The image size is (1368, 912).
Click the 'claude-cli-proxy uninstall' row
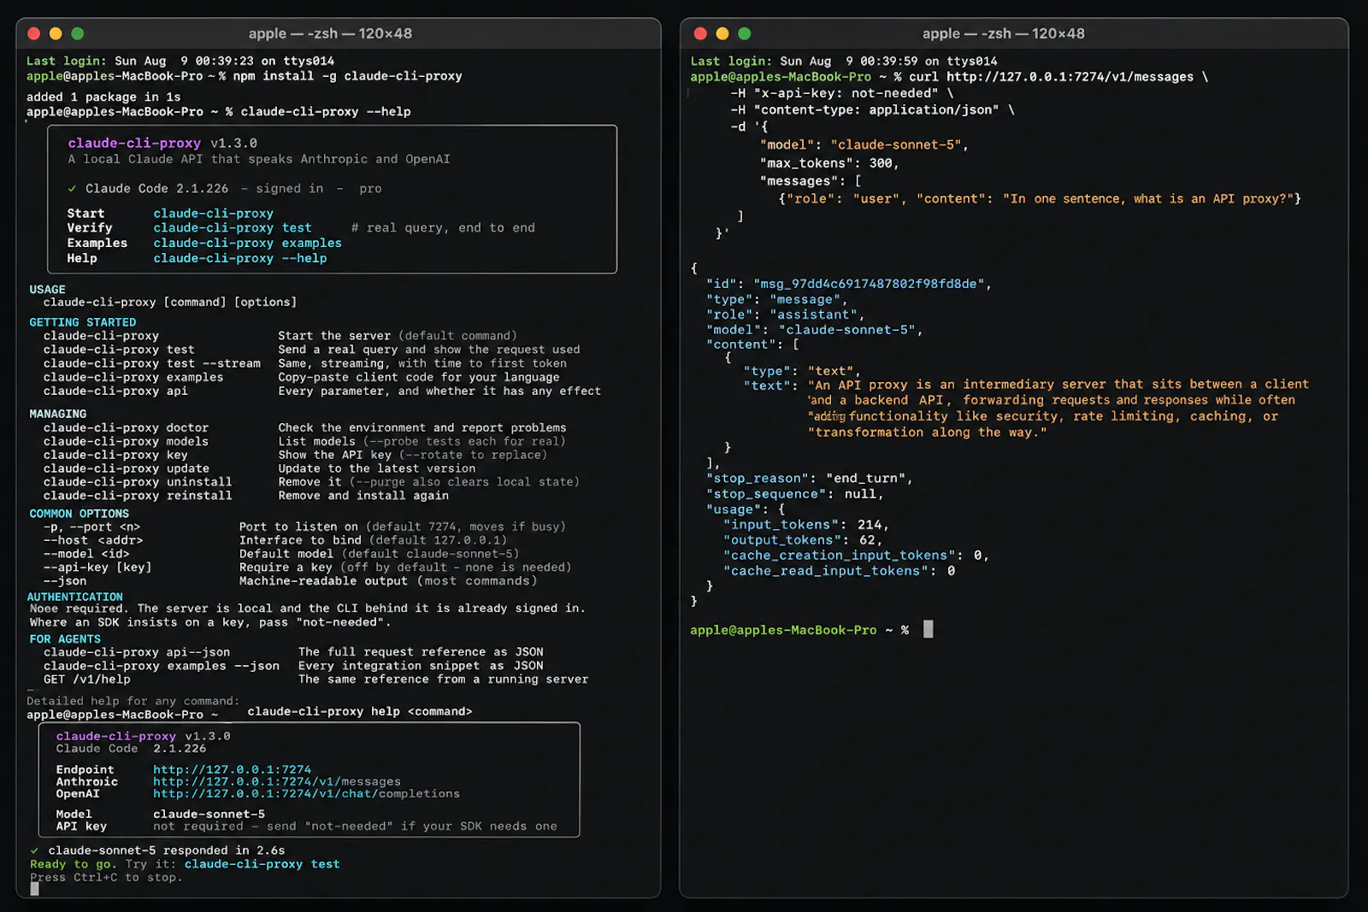click(x=312, y=482)
